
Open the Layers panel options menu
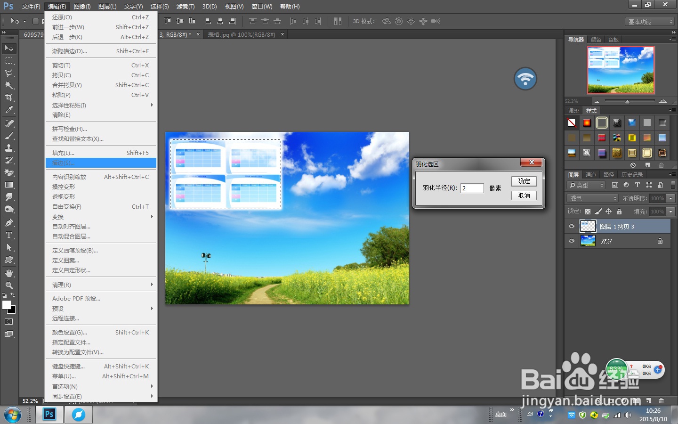672,175
